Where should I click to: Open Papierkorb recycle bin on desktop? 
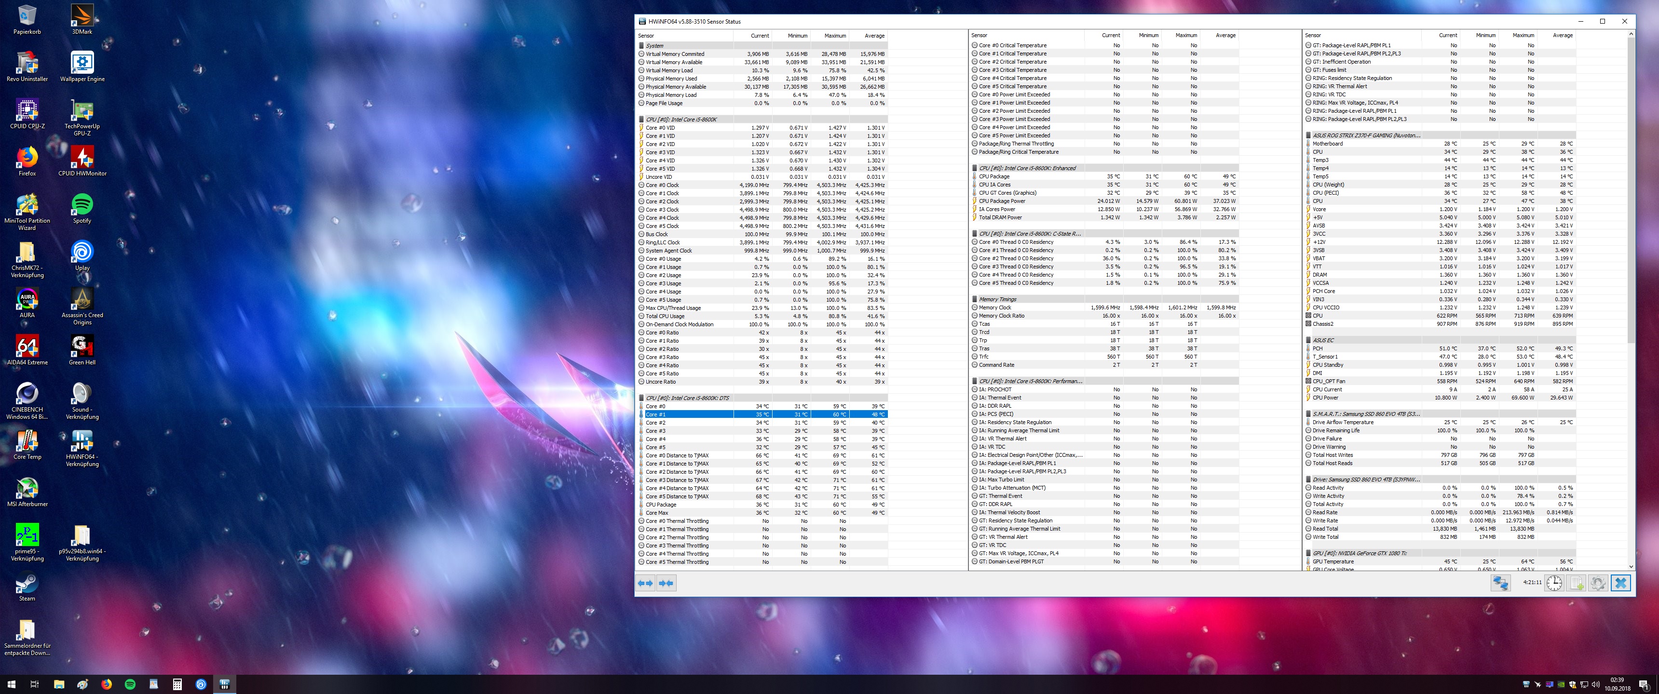point(27,19)
